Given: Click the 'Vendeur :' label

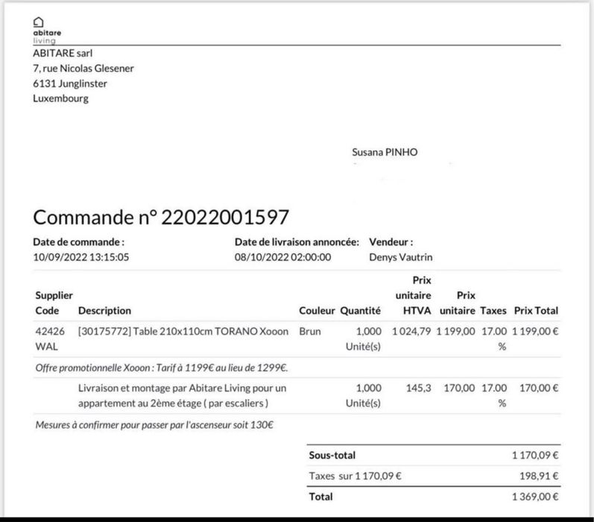Looking at the screenshot, I should click(391, 242).
